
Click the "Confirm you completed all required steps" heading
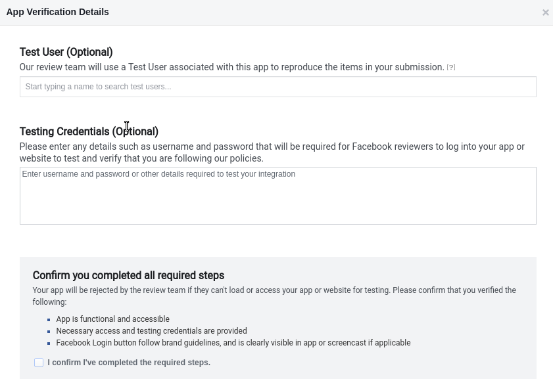(128, 275)
